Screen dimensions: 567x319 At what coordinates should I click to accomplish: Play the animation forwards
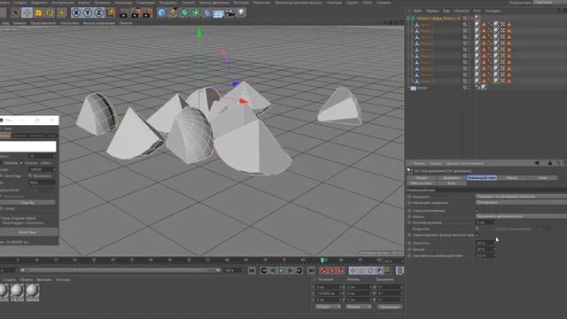click(282, 270)
